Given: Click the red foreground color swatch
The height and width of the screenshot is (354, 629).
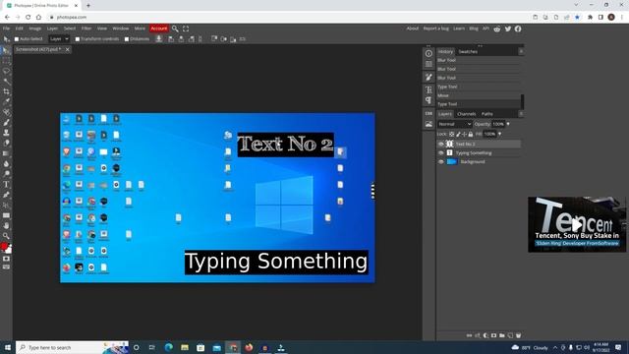Looking at the screenshot, I should pyautogui.click(x=4, y=246).
